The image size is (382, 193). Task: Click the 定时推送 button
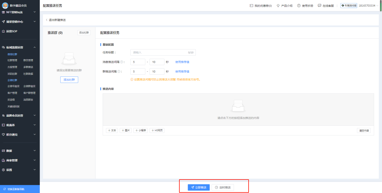[x=223, y=187]
